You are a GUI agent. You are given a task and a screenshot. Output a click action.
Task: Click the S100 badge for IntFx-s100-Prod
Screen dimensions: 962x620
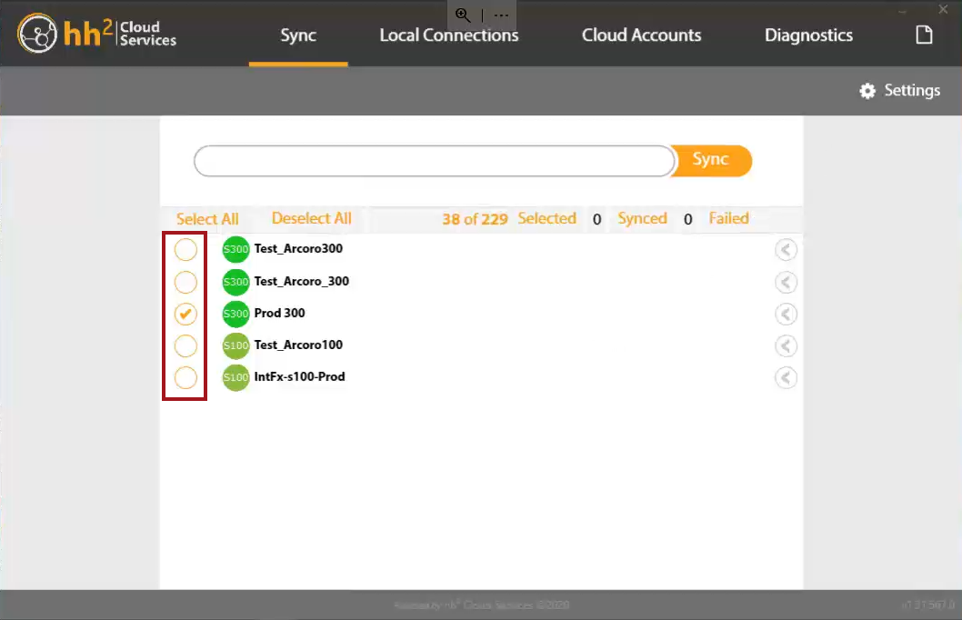pos(235,378)
